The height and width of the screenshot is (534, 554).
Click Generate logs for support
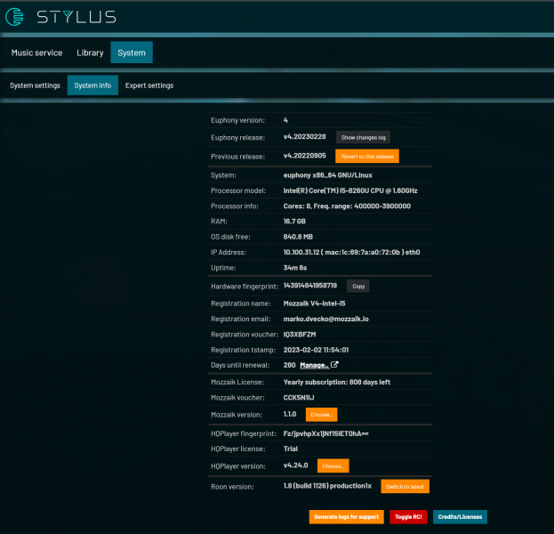(346, 517)
